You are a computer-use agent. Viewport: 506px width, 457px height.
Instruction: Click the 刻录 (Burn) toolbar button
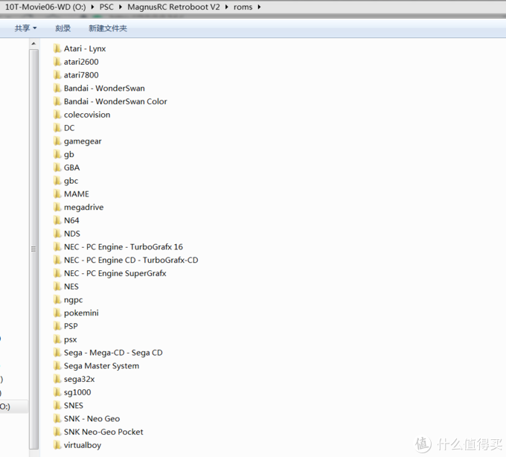(x=63, y=28)
